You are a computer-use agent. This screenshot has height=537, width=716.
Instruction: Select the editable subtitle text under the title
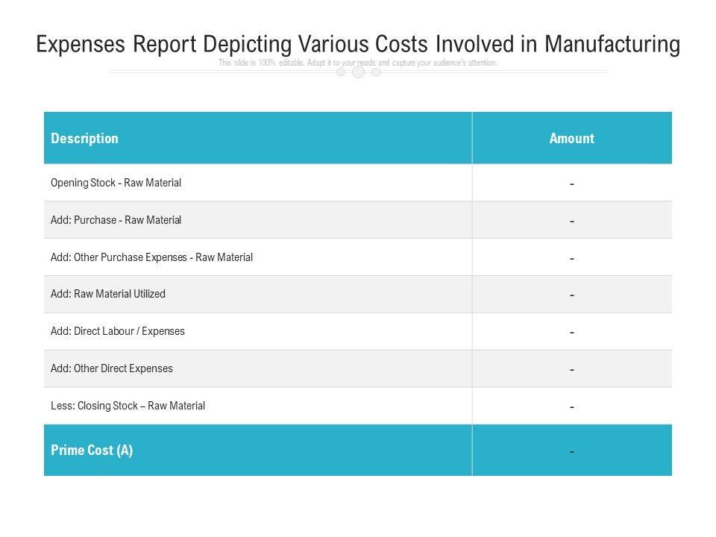358,63
